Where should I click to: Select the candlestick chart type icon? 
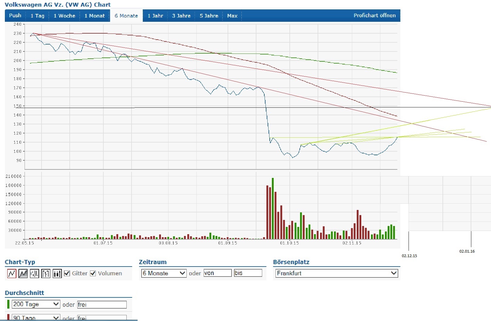click(x=57, y=274)
